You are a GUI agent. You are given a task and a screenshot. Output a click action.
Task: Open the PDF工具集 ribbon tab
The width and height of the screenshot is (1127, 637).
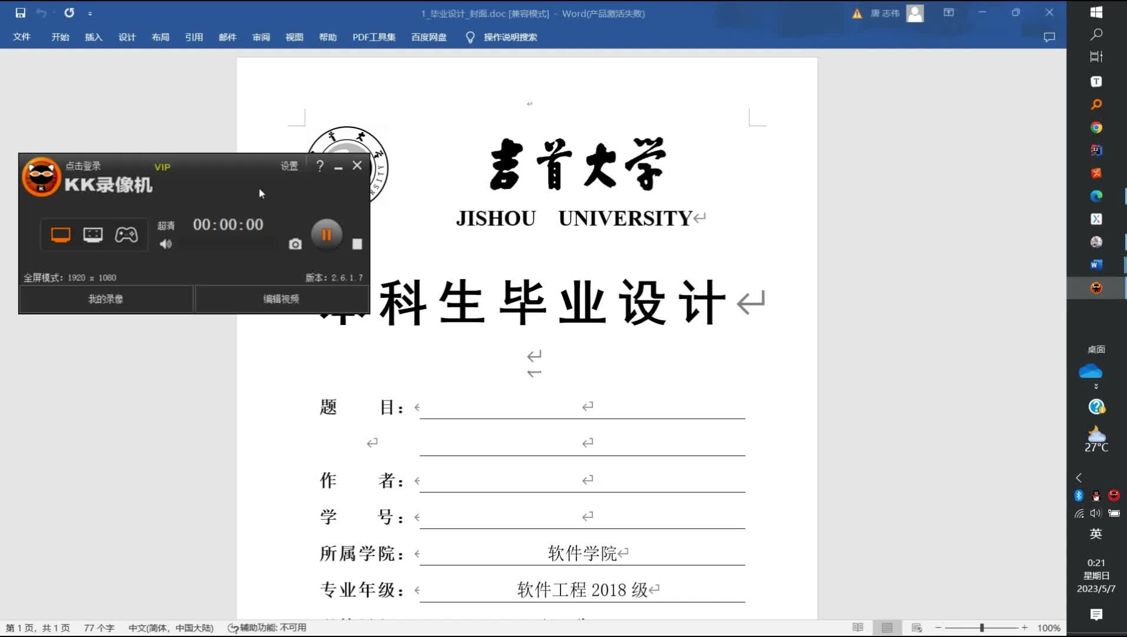click(x=373, y=37)
